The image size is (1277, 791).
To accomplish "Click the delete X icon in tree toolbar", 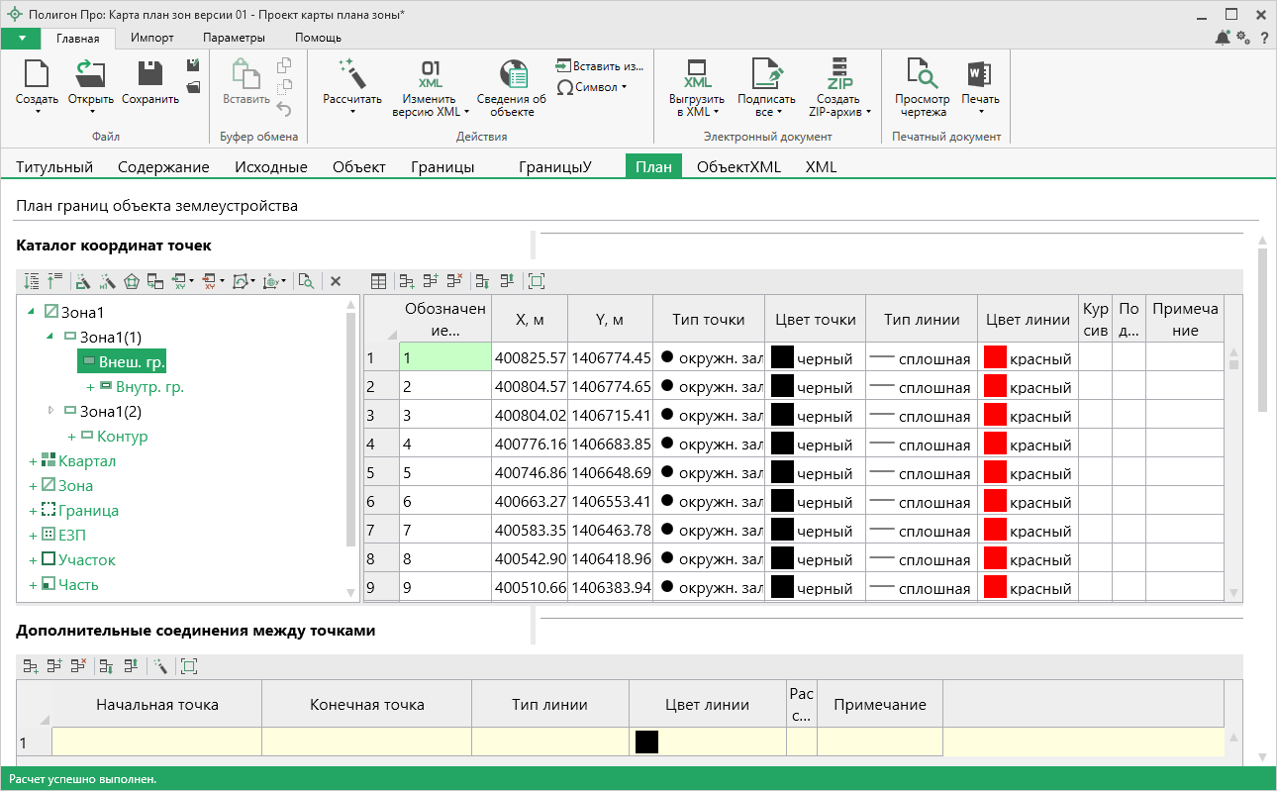I will [336, 281].
